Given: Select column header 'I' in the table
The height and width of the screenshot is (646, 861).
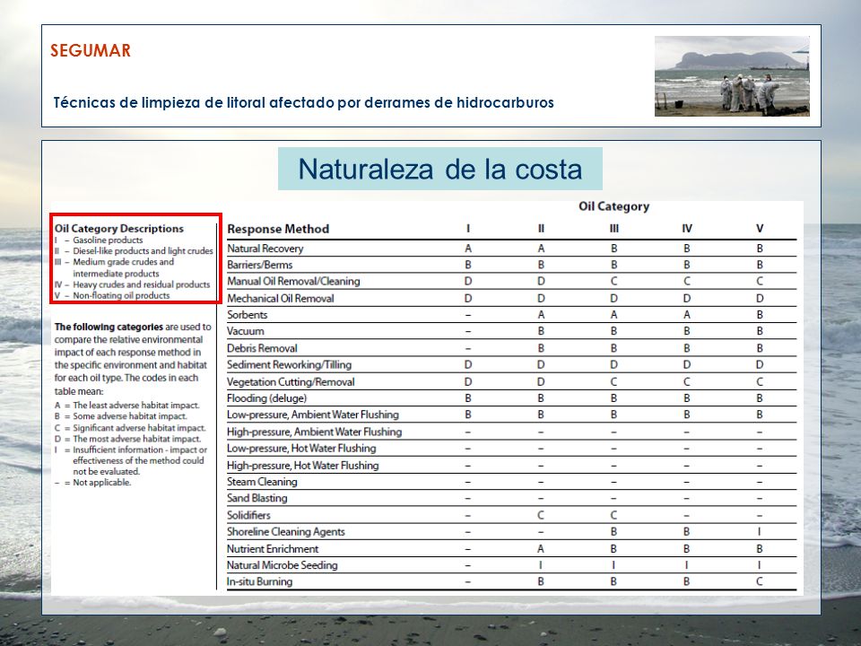Looking at the screenshot, I should 468,229.
